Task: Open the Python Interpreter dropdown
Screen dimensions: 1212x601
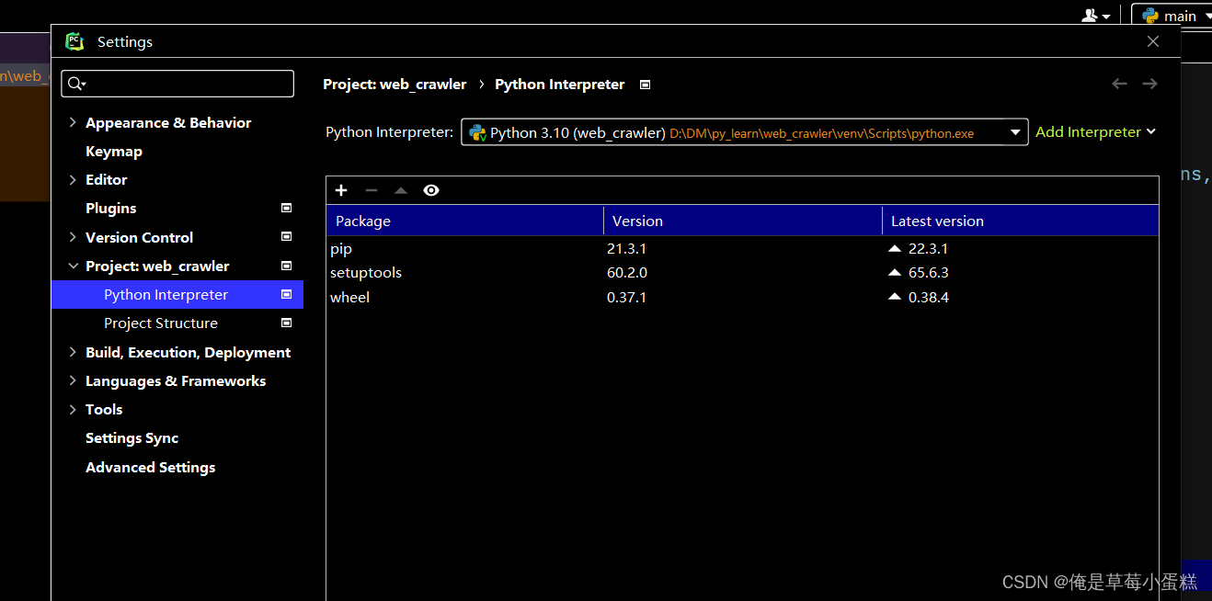Action: click(x=744, y=132)
